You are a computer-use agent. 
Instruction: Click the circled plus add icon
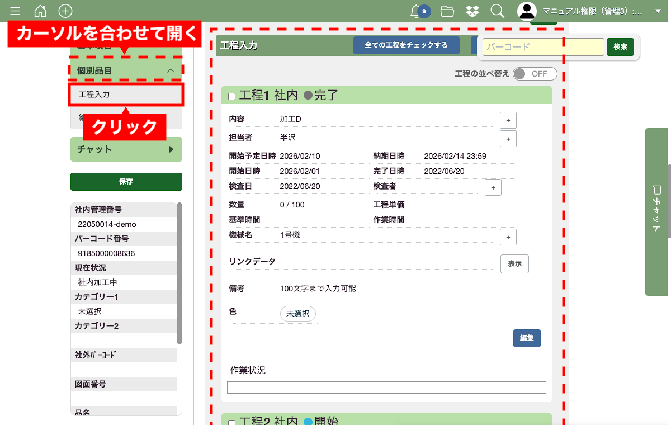[65, 11]
